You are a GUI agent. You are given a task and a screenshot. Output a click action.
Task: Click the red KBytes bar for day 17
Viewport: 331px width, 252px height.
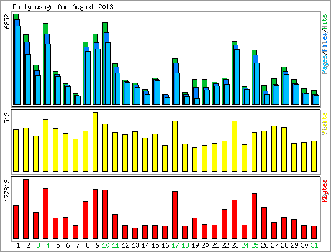[175, 215]
